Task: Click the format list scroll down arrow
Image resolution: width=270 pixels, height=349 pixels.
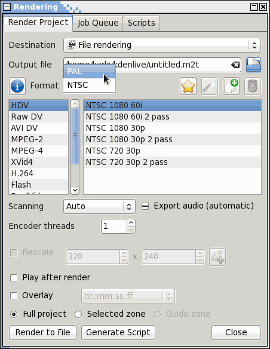Action: 75,190
